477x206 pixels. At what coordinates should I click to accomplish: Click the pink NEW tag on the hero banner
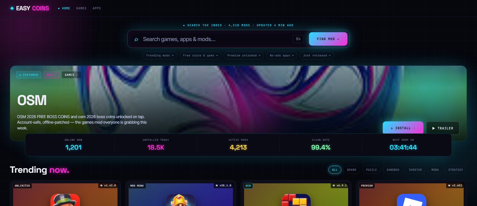pyautogui.click(x=52, y=75)
